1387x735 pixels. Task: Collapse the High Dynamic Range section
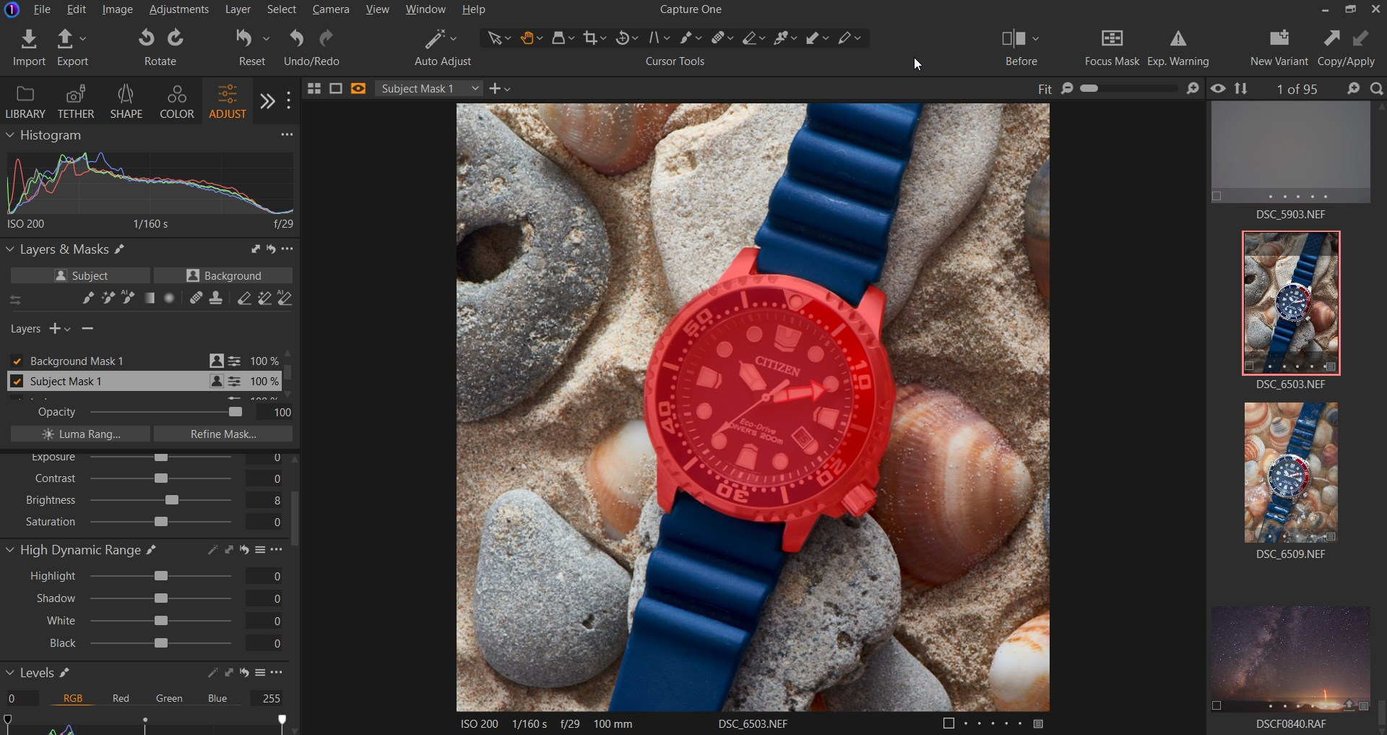pyautogui.click(x=10, y=550)
